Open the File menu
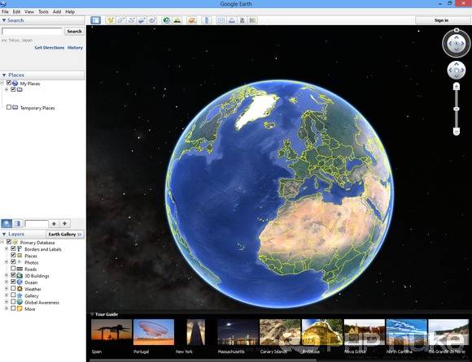Viewport: 472px width, 362px height. tap(5, 11)
